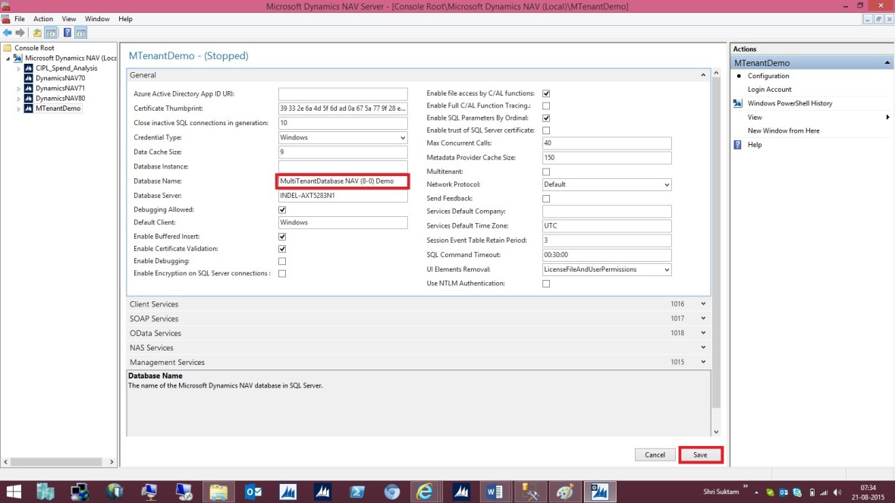Click the Database Name input field
Image resolution: width=895 pixels, height=503 pixels.
coord(343,181)
